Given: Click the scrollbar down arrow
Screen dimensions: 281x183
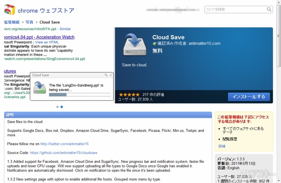Looking at the screenshot, I should [x=279, y=181].
